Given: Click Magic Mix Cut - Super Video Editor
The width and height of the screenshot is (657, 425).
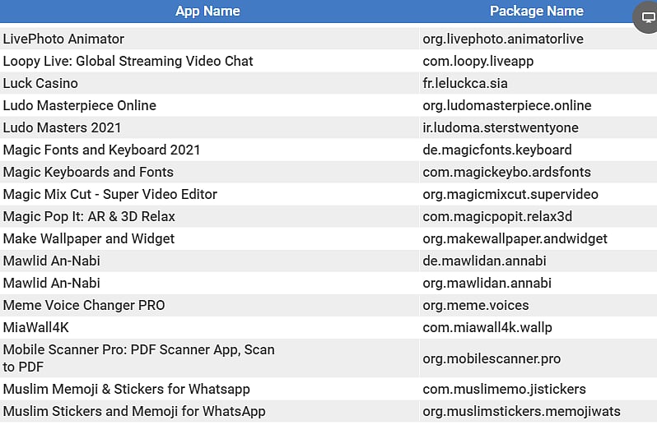Looking at the screenshot, I should coord(109,194).
